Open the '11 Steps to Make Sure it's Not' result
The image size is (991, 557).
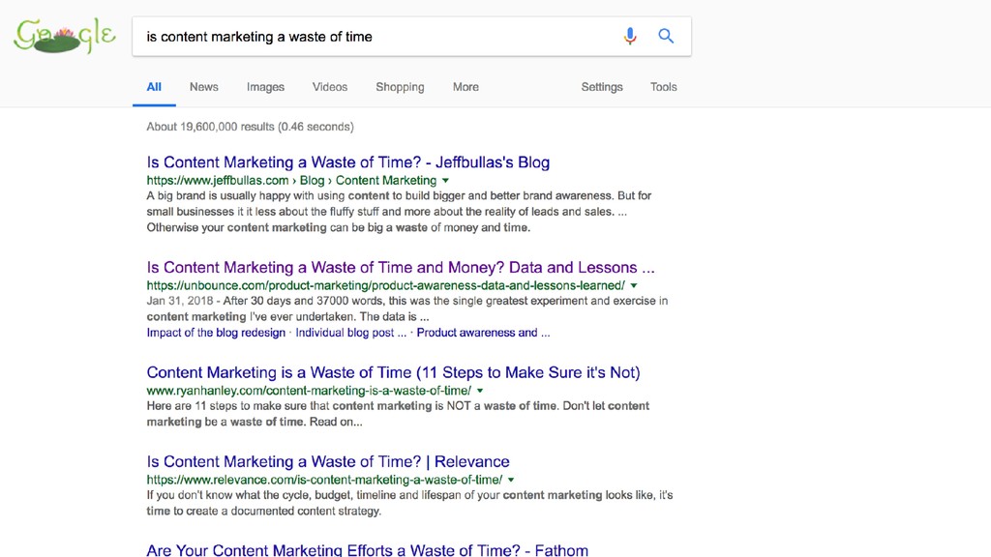click(x=393, y=372)
